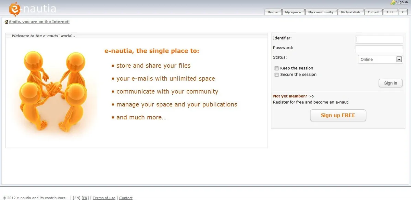Focus the Password input field
The image size is (411, 200).
(379, 49)
